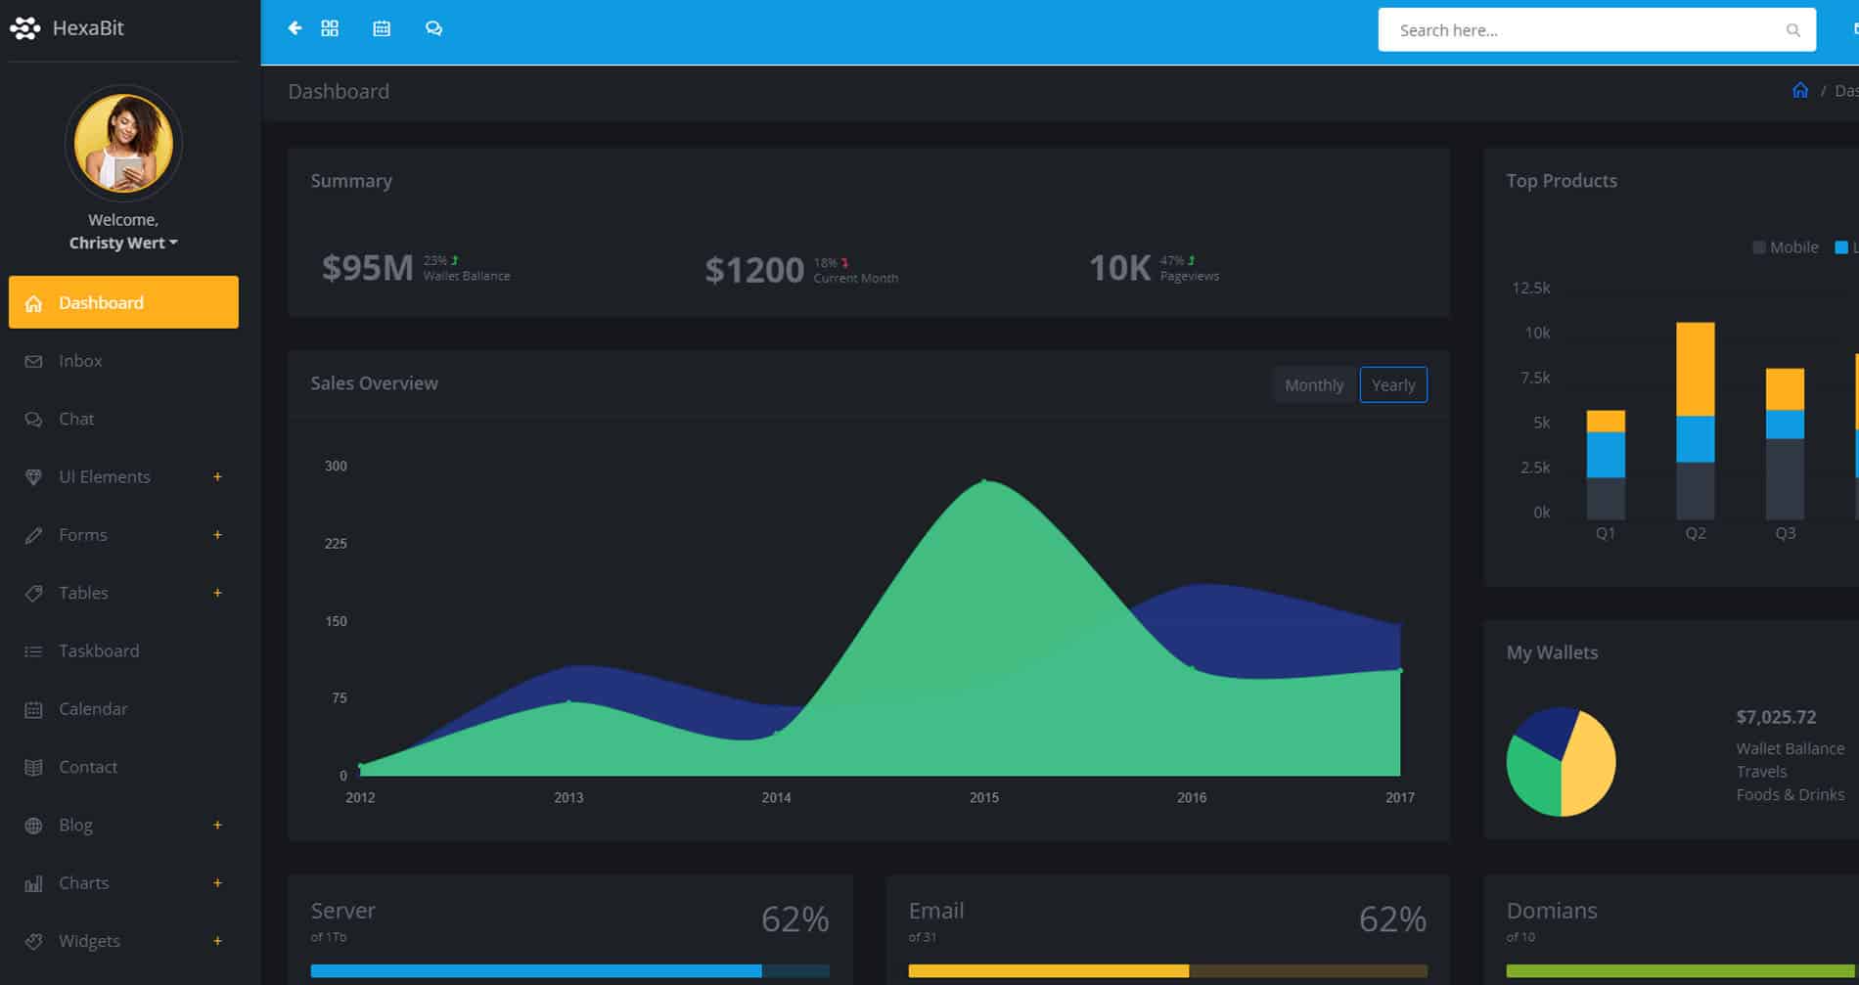Click the Inbox envelope icon

[x=33, y=361]
